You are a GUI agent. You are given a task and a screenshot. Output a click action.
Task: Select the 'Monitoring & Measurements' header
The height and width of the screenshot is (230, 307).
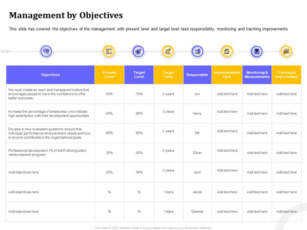click(x=257, y=74)
